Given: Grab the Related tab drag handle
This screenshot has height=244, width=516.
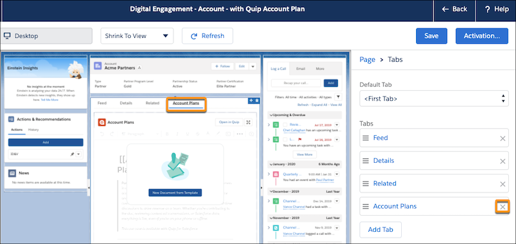Looking at the screenshot, I should pyautogui.click(x=366, y=183).
